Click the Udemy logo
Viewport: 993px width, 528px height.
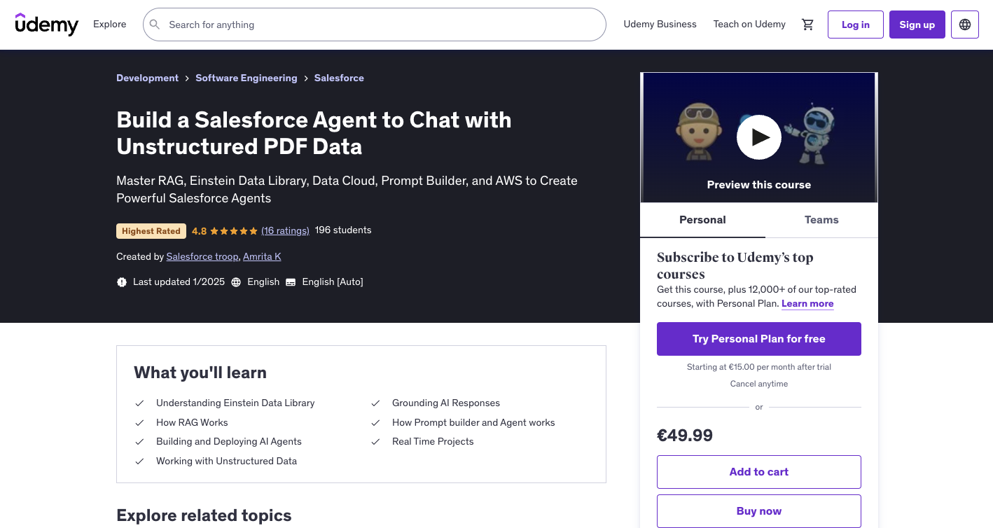pos(46,25)
